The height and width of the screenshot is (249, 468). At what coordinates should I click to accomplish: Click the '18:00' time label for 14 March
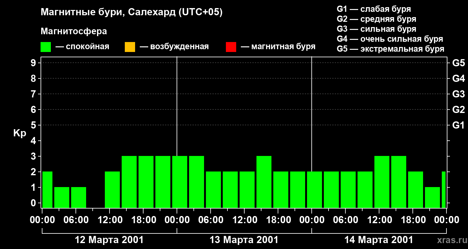pyautogui.click(x=413, y=220)
